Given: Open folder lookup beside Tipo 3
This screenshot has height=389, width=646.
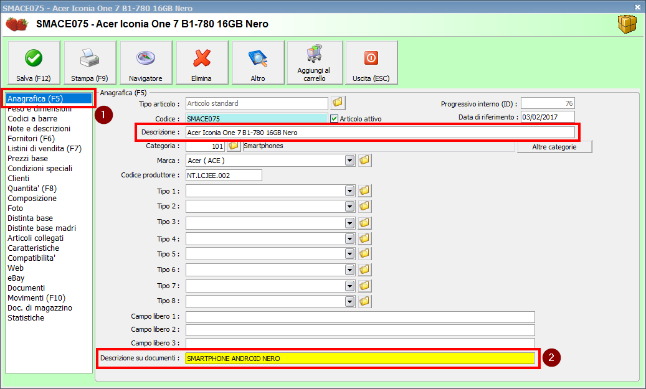Looking at the screenshot, I should (x=364, y=223).
